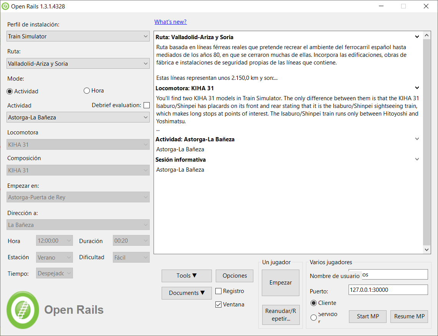Viewport: 438px width, 336px height.
Task: Click the details panel scroll down arrow
Action: (426, 250)
